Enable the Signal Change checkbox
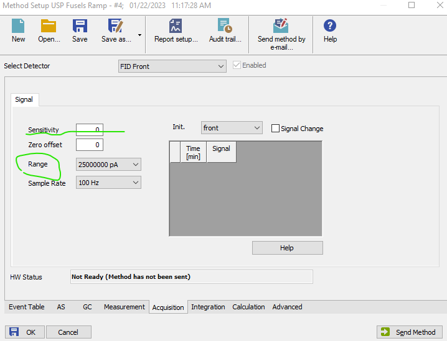The image size is (447, 341). pyautogui.click(x=275, y=129)
